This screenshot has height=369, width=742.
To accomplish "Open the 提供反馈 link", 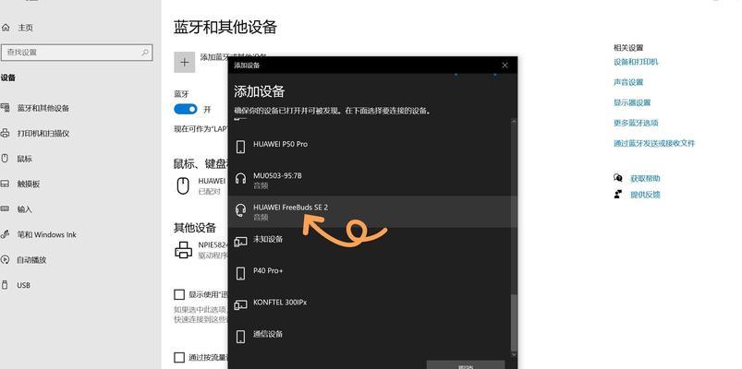I will [645, 195].
